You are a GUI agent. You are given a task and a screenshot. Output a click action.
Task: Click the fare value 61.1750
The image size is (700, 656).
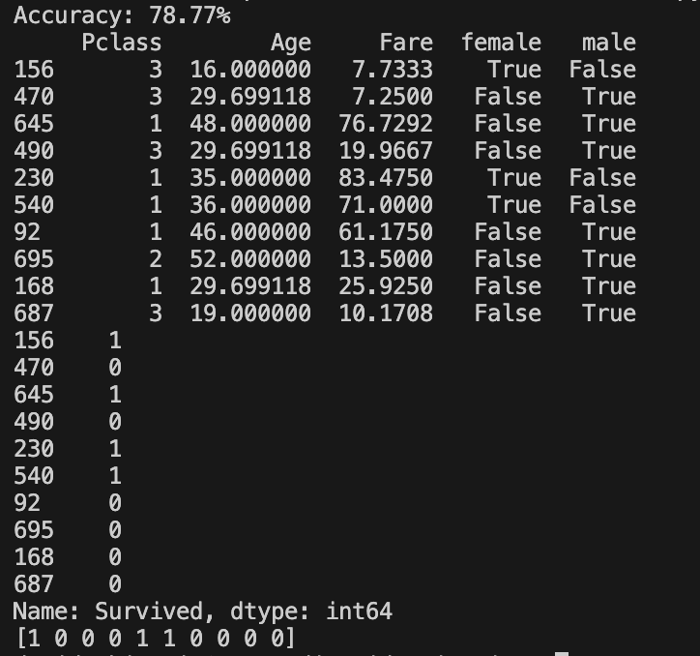pyautogui.click(x=386, y=232)
